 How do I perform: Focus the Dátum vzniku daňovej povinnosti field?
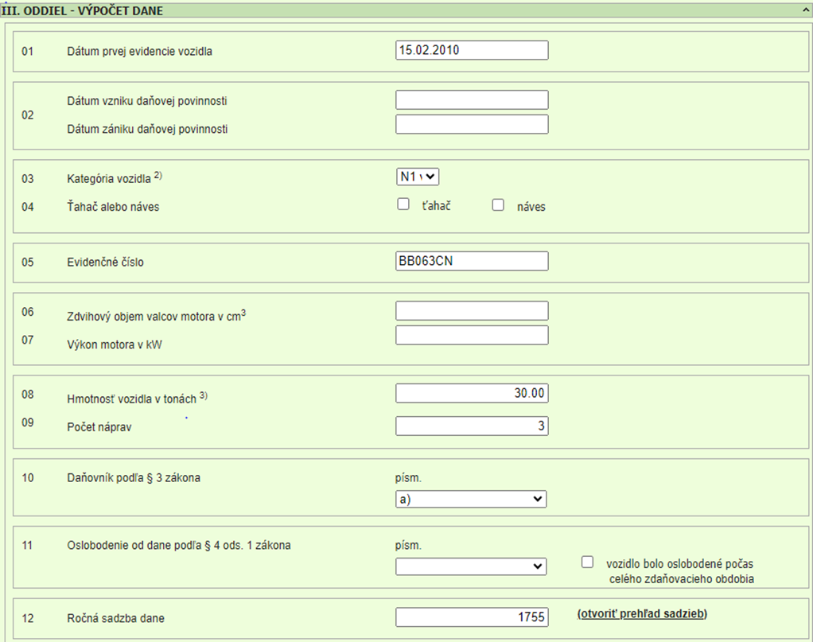coord(472,100)
